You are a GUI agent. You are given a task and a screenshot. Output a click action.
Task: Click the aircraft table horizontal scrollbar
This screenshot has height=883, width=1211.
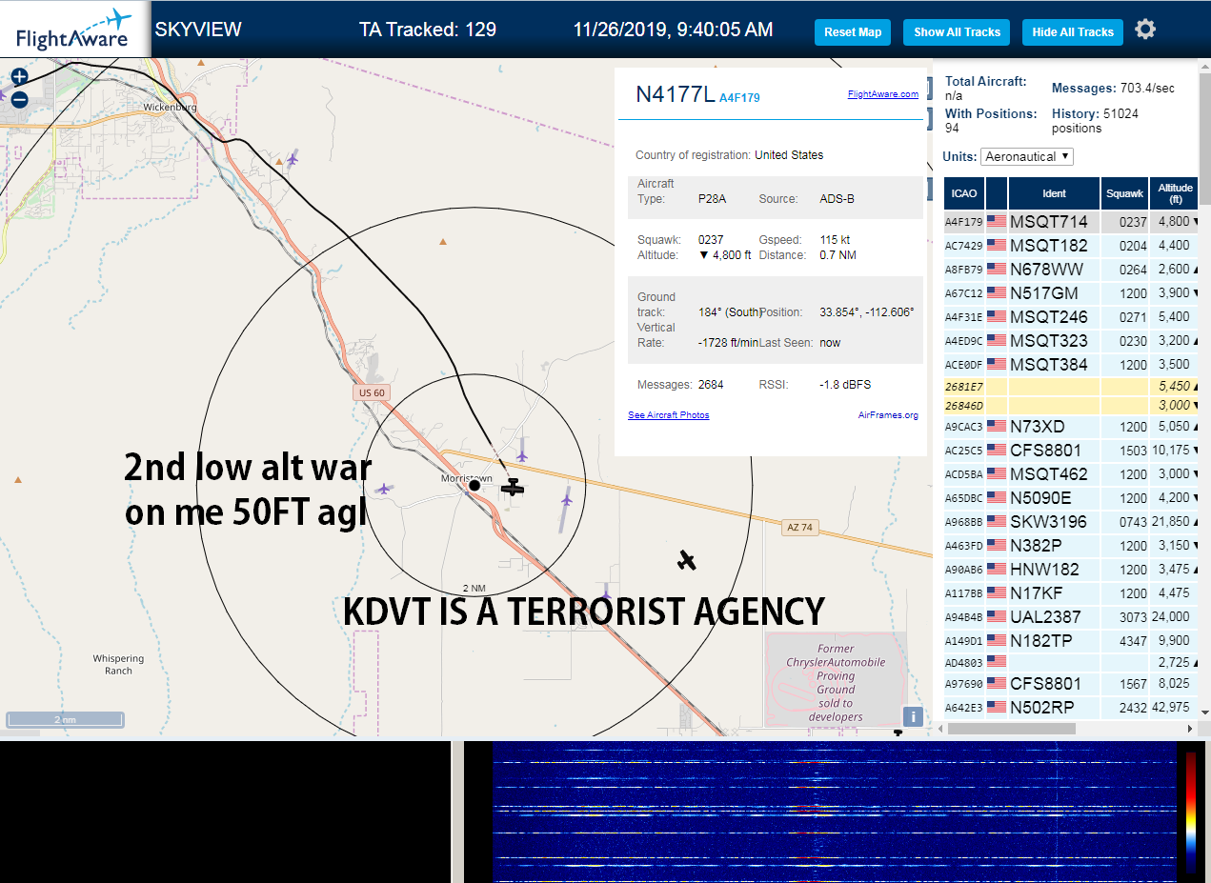click(x=1012, y=729)
